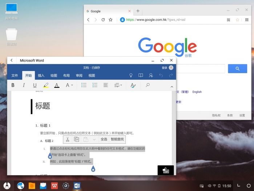The width and height of the screenshot is (254, 191).
Task: Open the WPS Office taskbar icon
Action: tap(55, 186)
